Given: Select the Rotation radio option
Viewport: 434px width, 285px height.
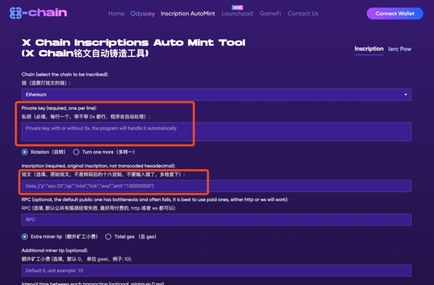Looking at the screenshot, I should click(25, 152).
